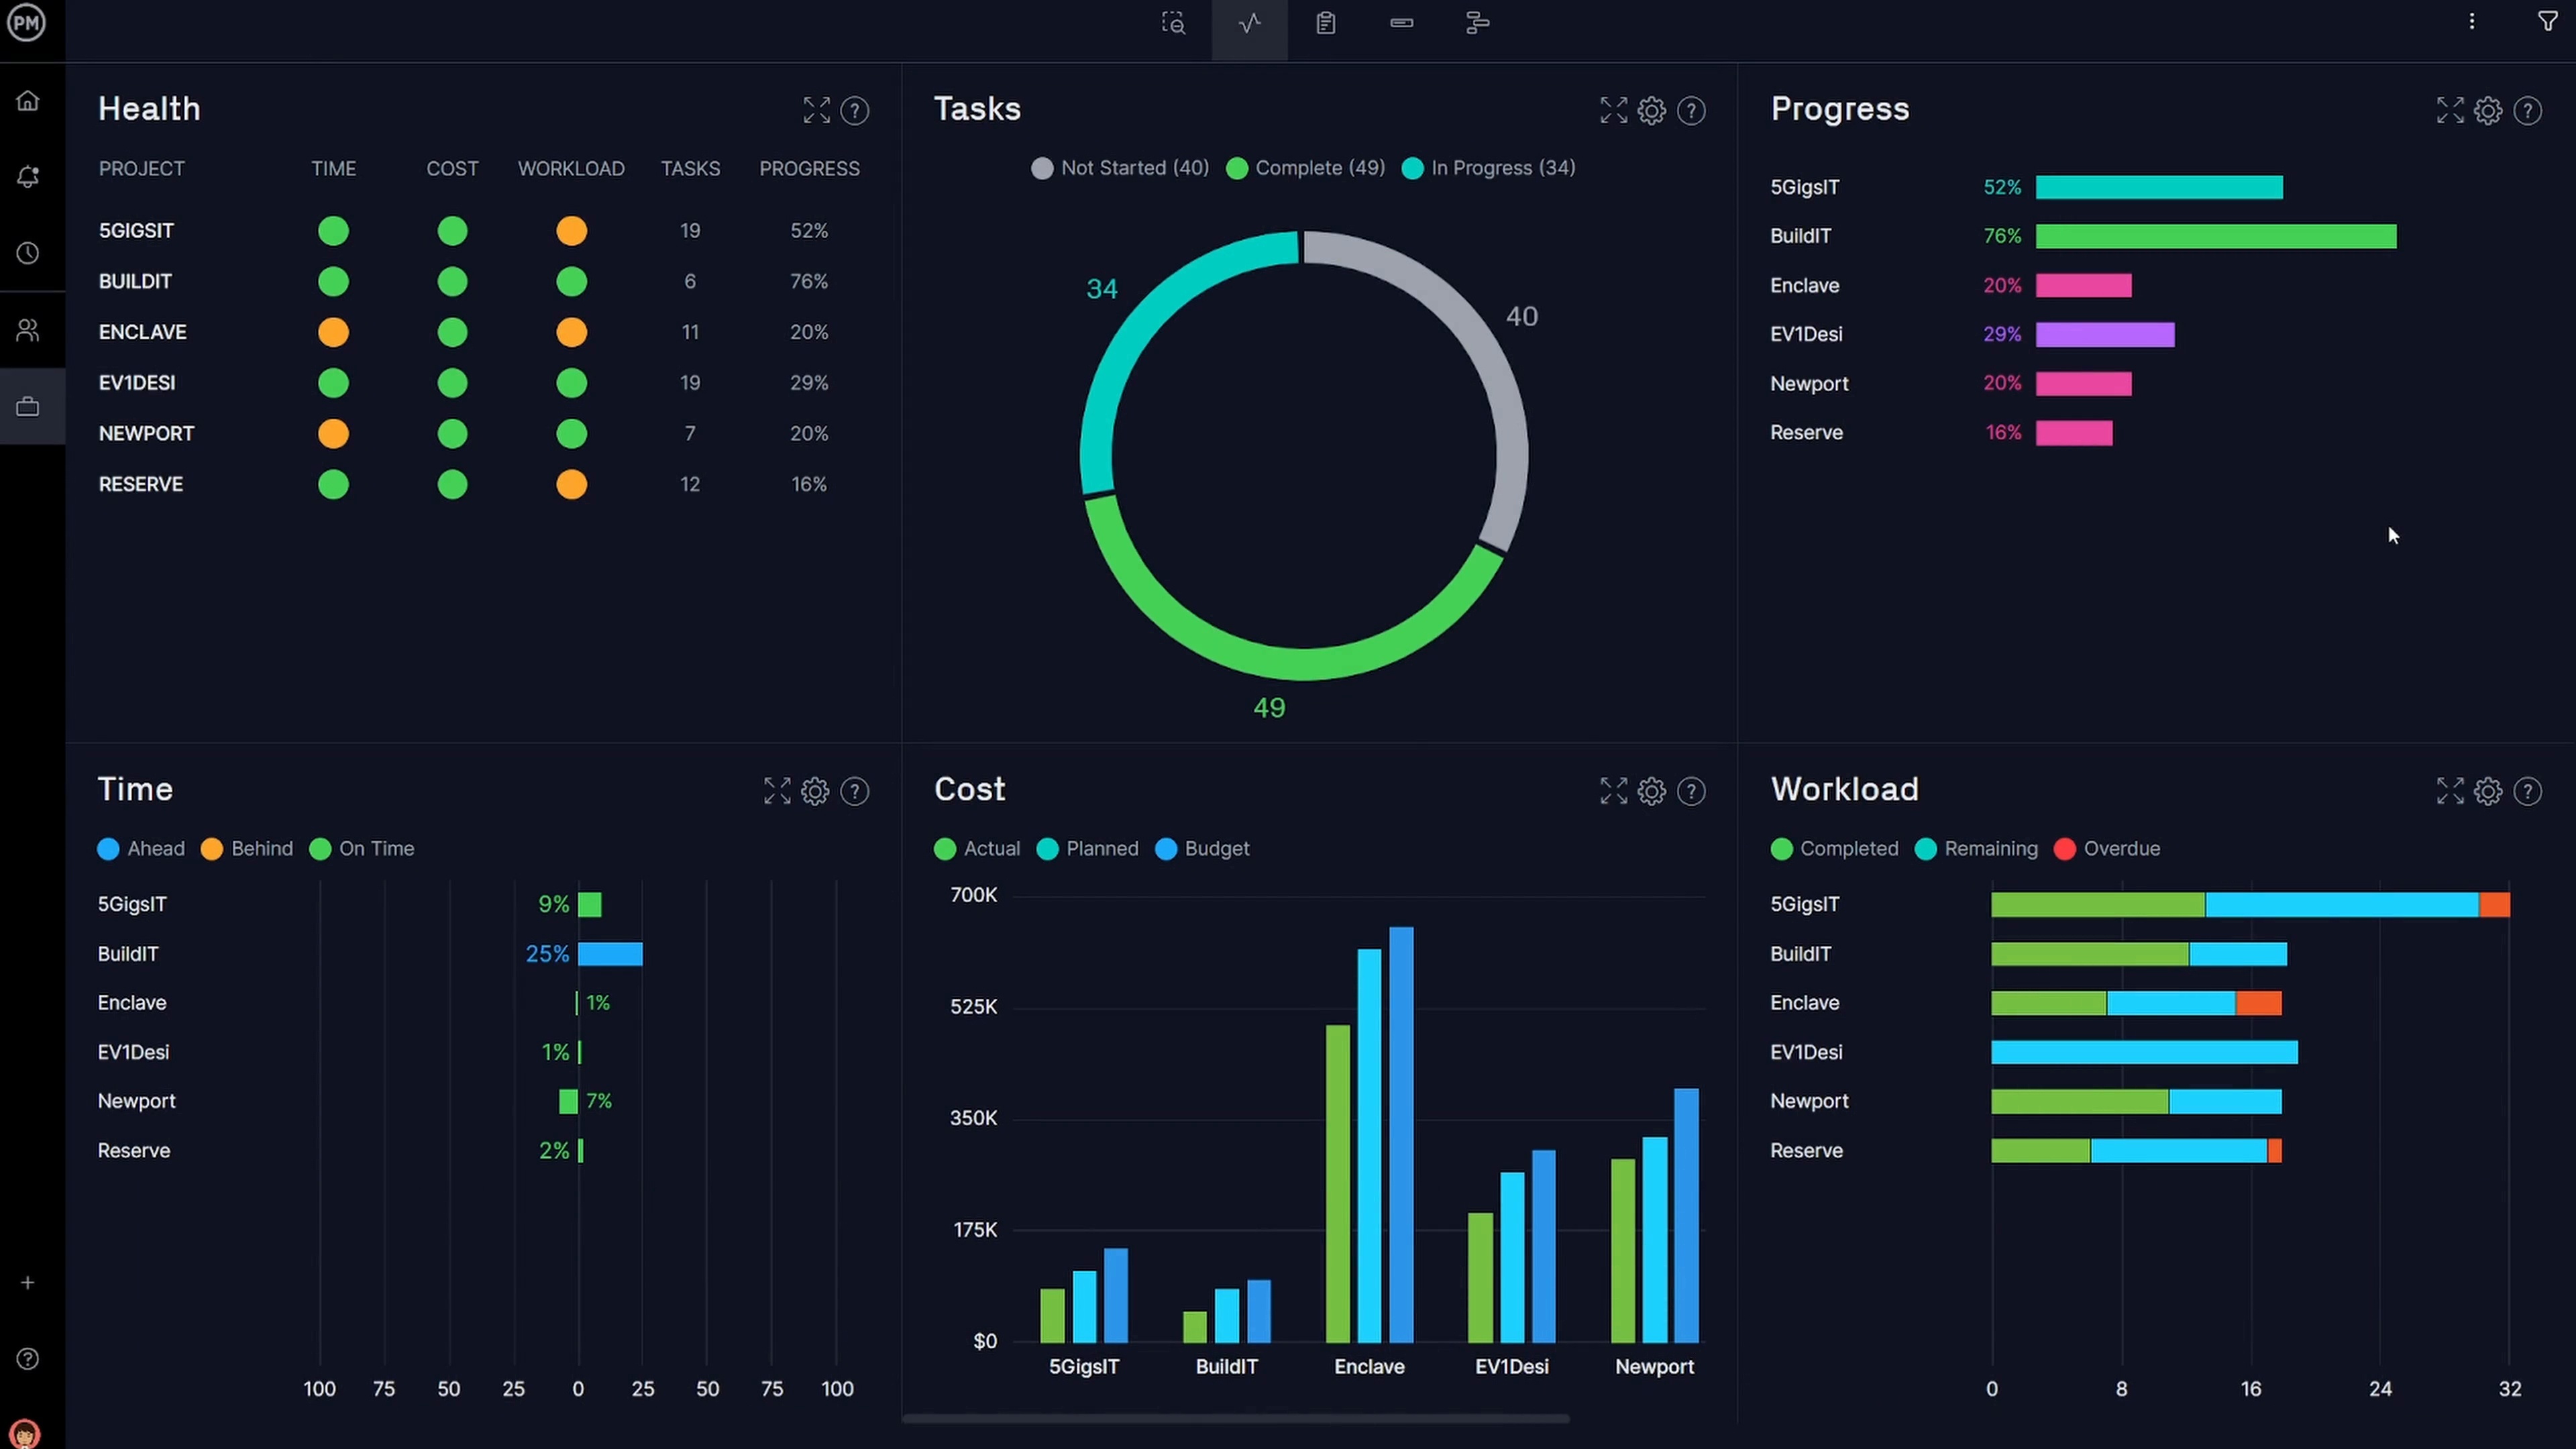
Task: Click BuildIT green progress bar
Action: click(x=2215, y=237)
